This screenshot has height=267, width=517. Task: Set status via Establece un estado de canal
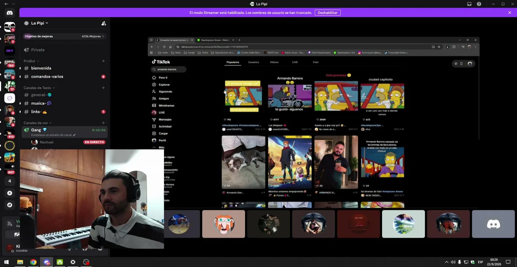(53, 135)
